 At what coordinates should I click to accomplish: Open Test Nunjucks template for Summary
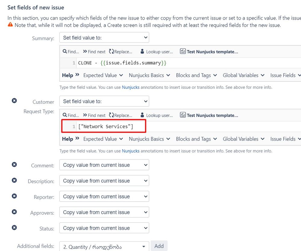209,51
